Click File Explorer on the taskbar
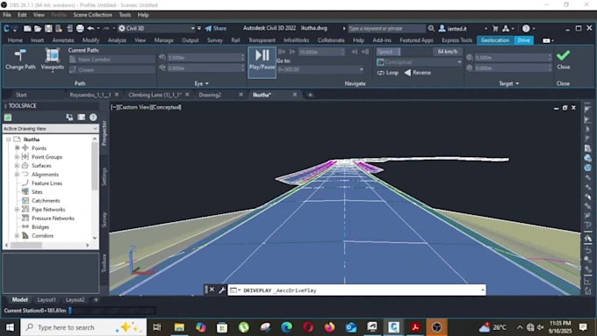 coord(179,327)
